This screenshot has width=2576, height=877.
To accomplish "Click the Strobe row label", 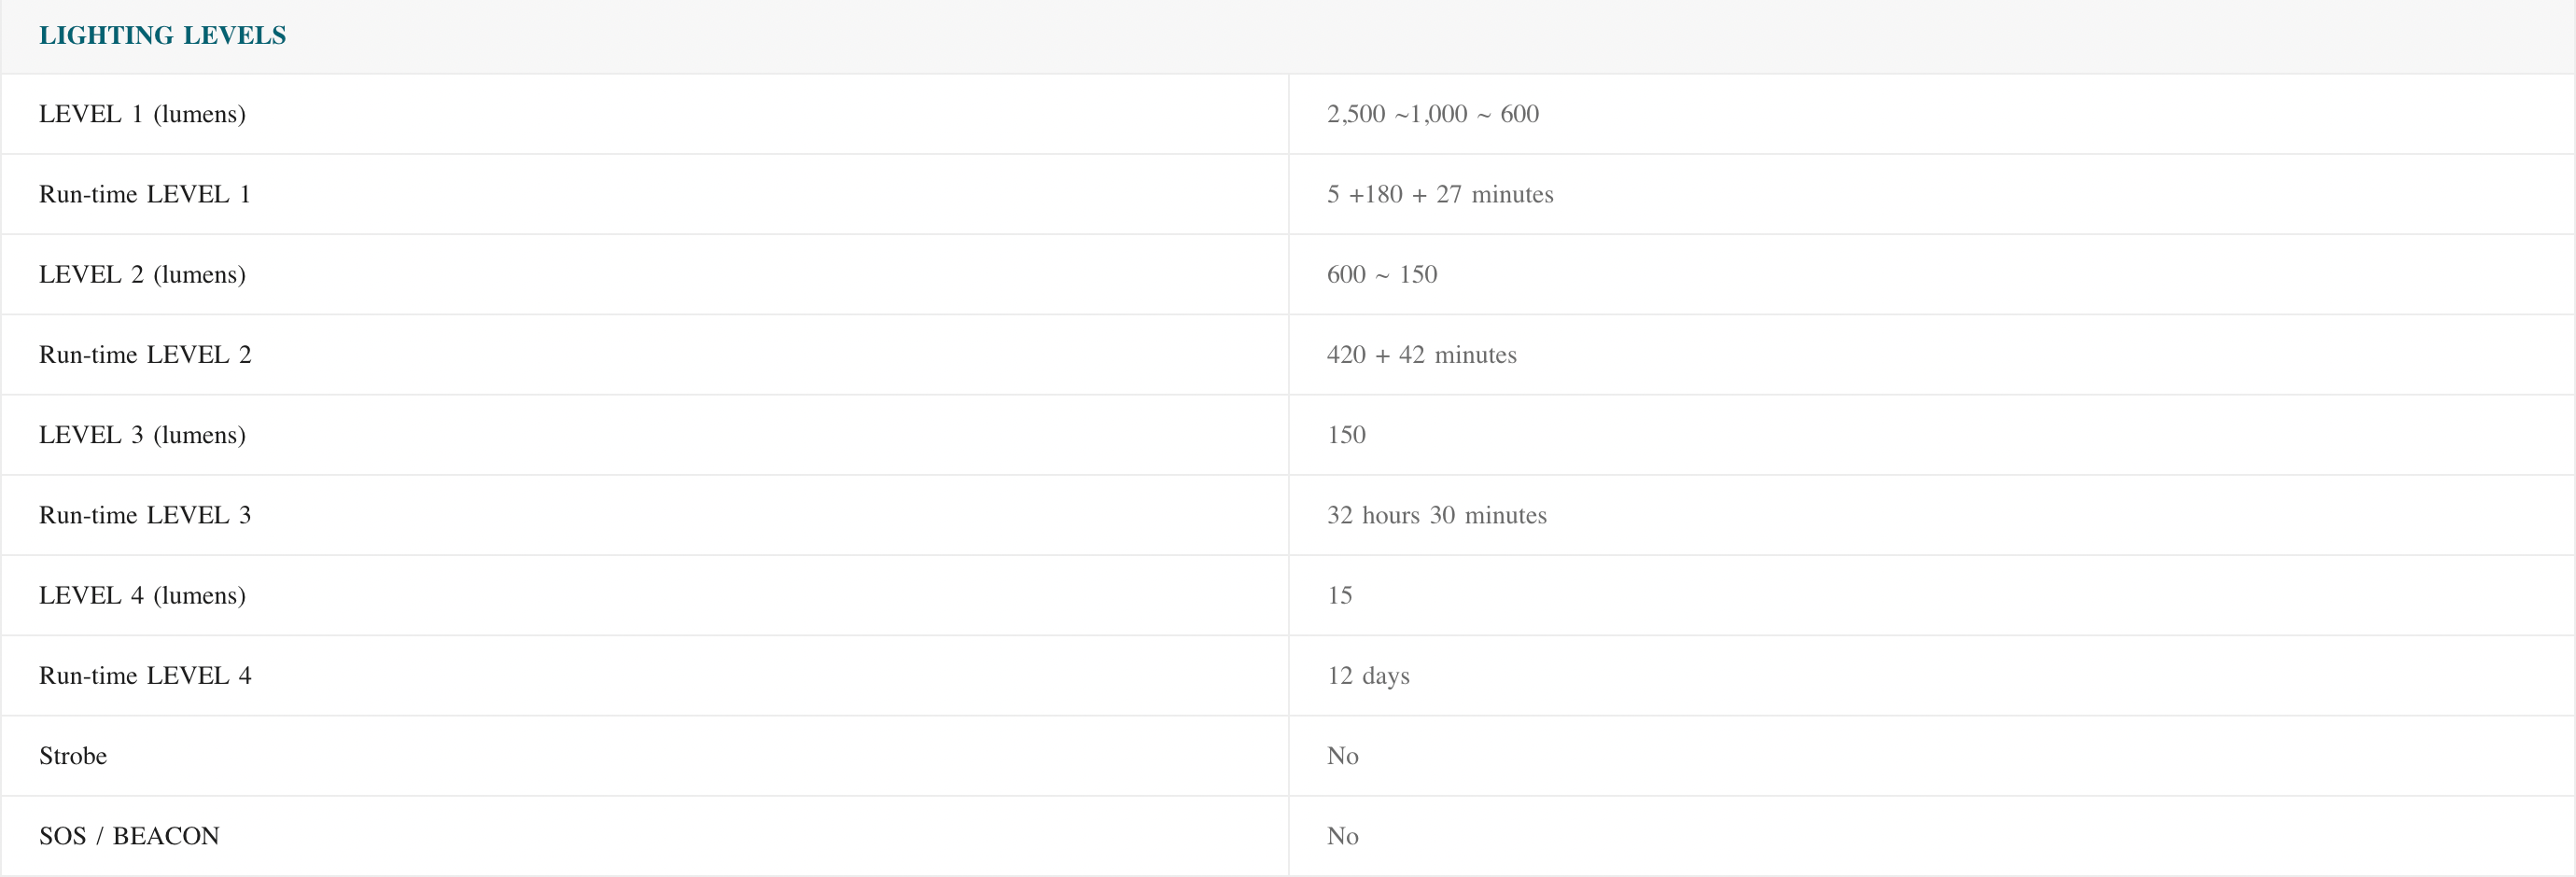I will pyautogui.click(x=73, y=756).
